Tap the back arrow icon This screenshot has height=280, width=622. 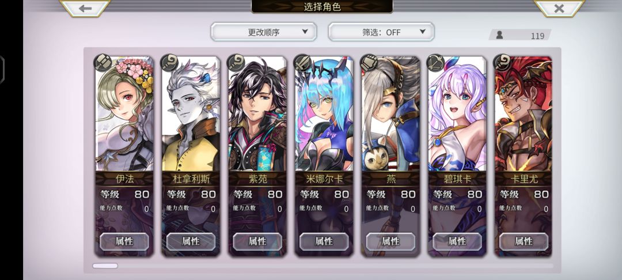tap(85, 8)
